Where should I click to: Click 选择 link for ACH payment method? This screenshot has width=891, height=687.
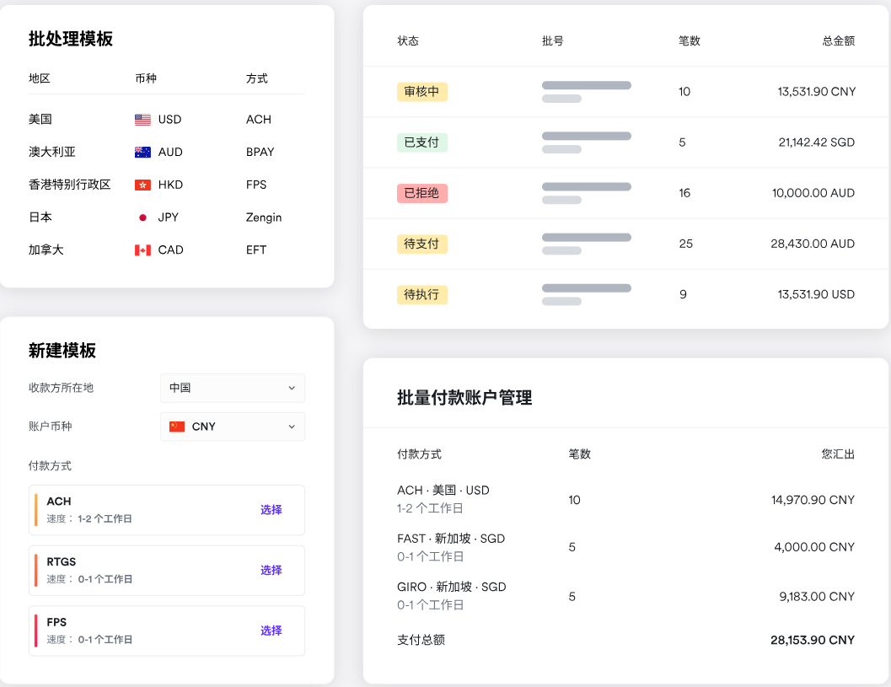click(x=271, y=510)
